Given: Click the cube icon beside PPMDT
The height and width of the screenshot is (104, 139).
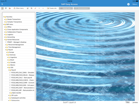Looking at the screenshot, I should click(x=6, y=42).
